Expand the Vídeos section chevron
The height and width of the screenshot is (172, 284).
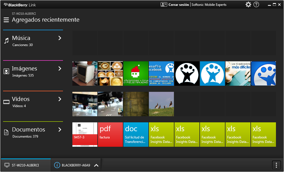(x=60, y=99)
